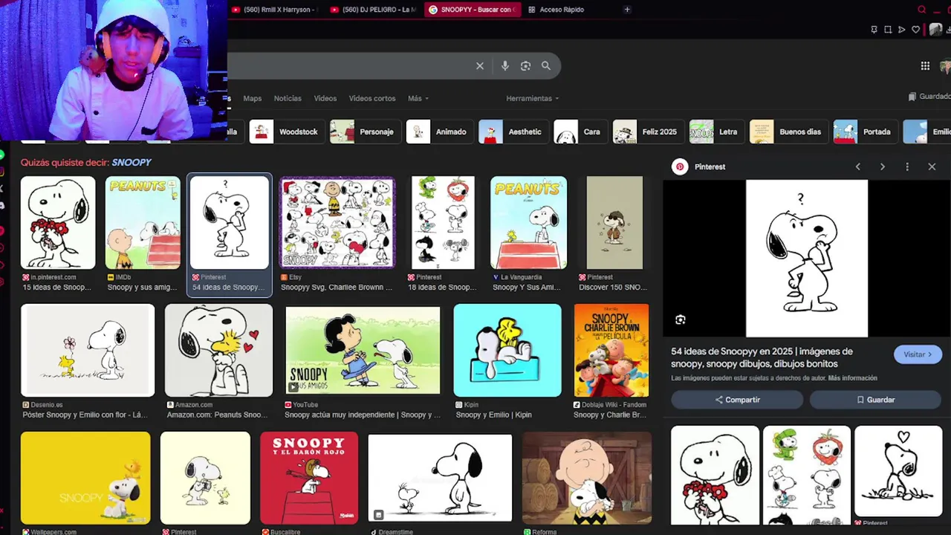951x535 pixels.
Task: Open the Videos cortos search category
Action: pyautogui.click(x=372, y=99)
